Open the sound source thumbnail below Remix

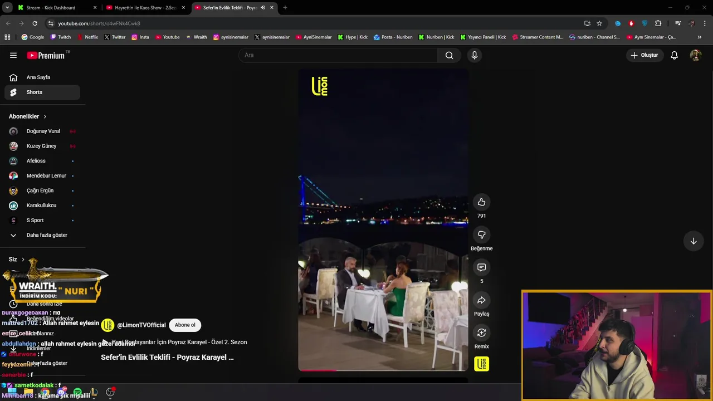point(481,364)
